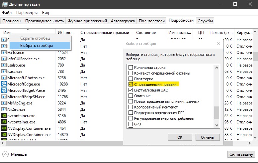Uncheck Виртуализация UAC checkbox
This screenshot has width=258, height=163.
(130, 90)
